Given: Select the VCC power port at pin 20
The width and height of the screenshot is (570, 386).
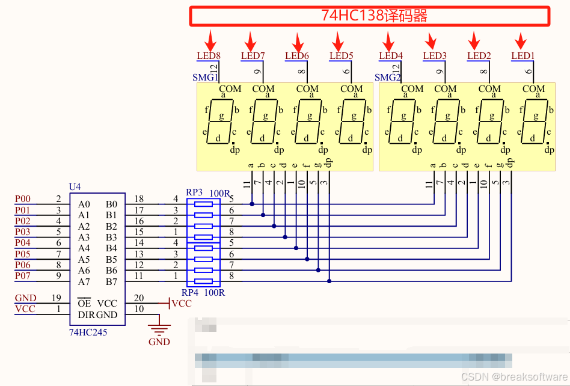Looking at the screenshot, I should pos(176,303).
